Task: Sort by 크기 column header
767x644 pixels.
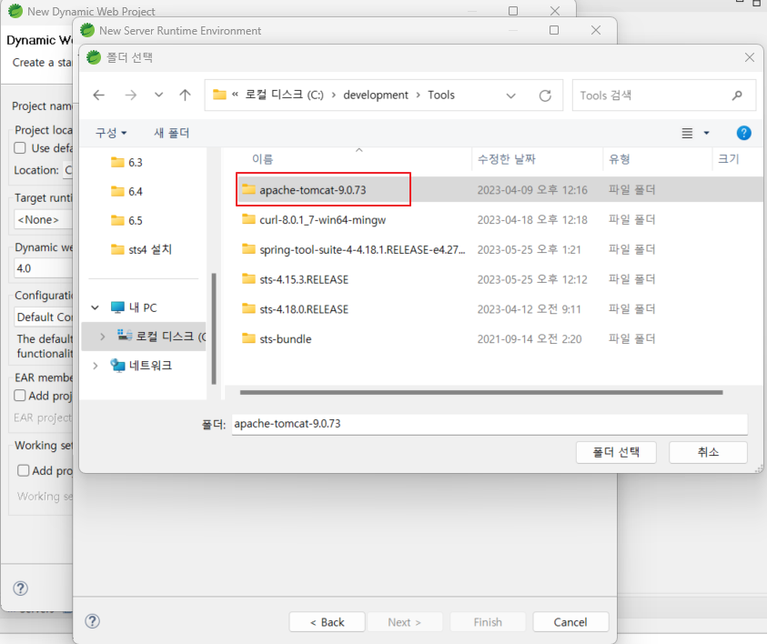Action: pos(729,159)
